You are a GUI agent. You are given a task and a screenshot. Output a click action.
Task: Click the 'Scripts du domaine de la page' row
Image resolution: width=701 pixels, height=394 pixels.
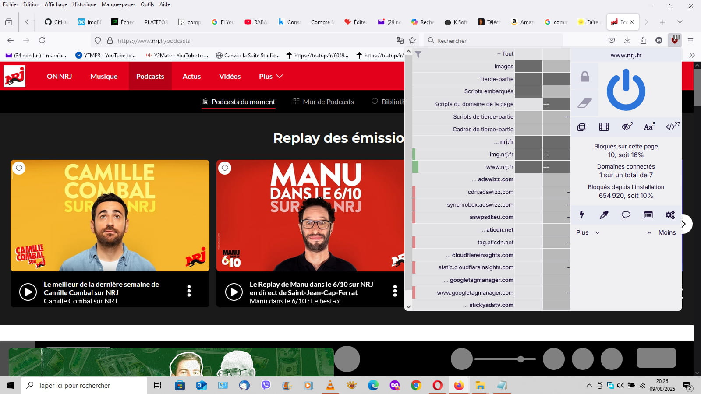464,104
